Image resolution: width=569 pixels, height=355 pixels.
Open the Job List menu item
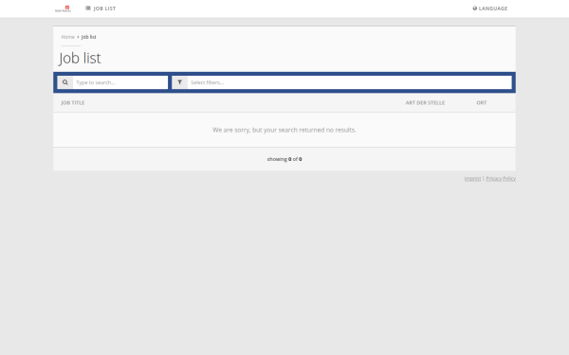tap(101, 9)
